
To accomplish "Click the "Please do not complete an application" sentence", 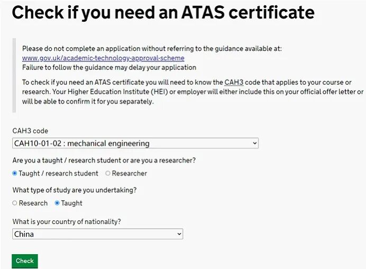I will pos(152,49).
